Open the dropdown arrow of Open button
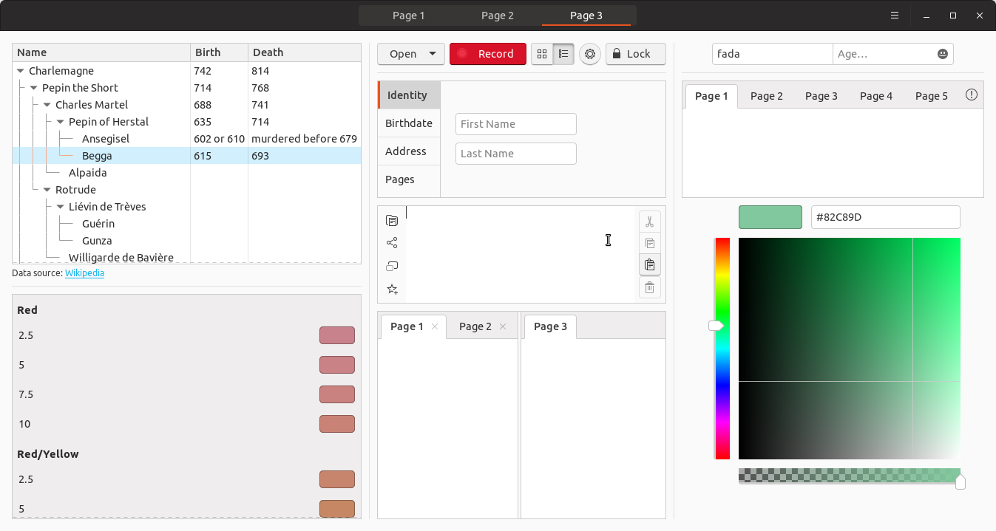This screenshot has width=996, height=531. pyautogui.click(x=433, y=54)
